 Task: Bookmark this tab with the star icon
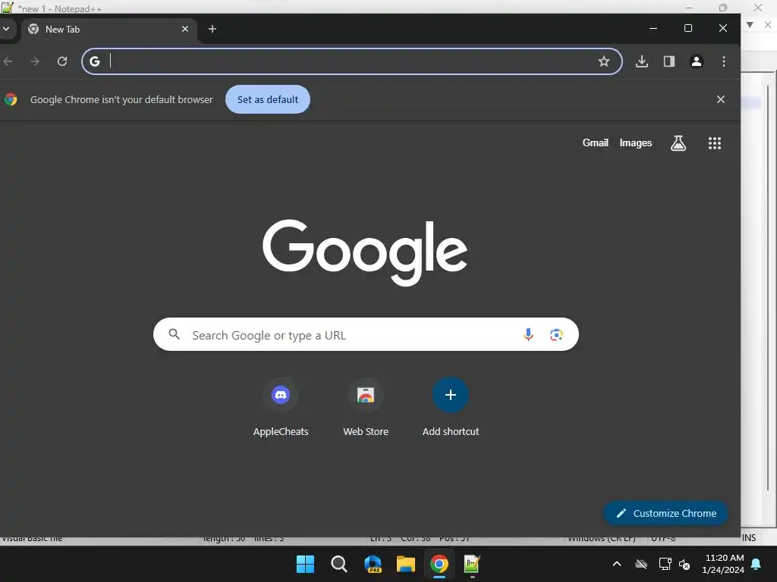click(603, 61)
